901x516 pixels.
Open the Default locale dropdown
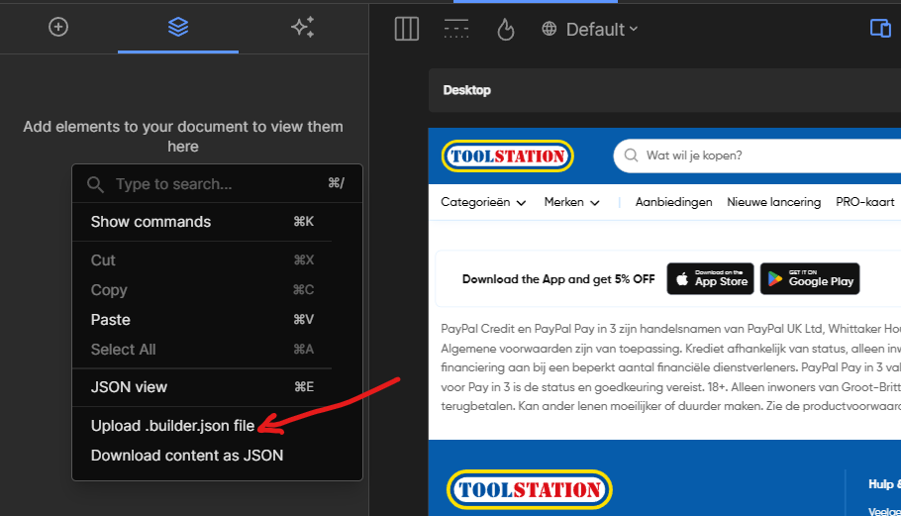[590, 30]
